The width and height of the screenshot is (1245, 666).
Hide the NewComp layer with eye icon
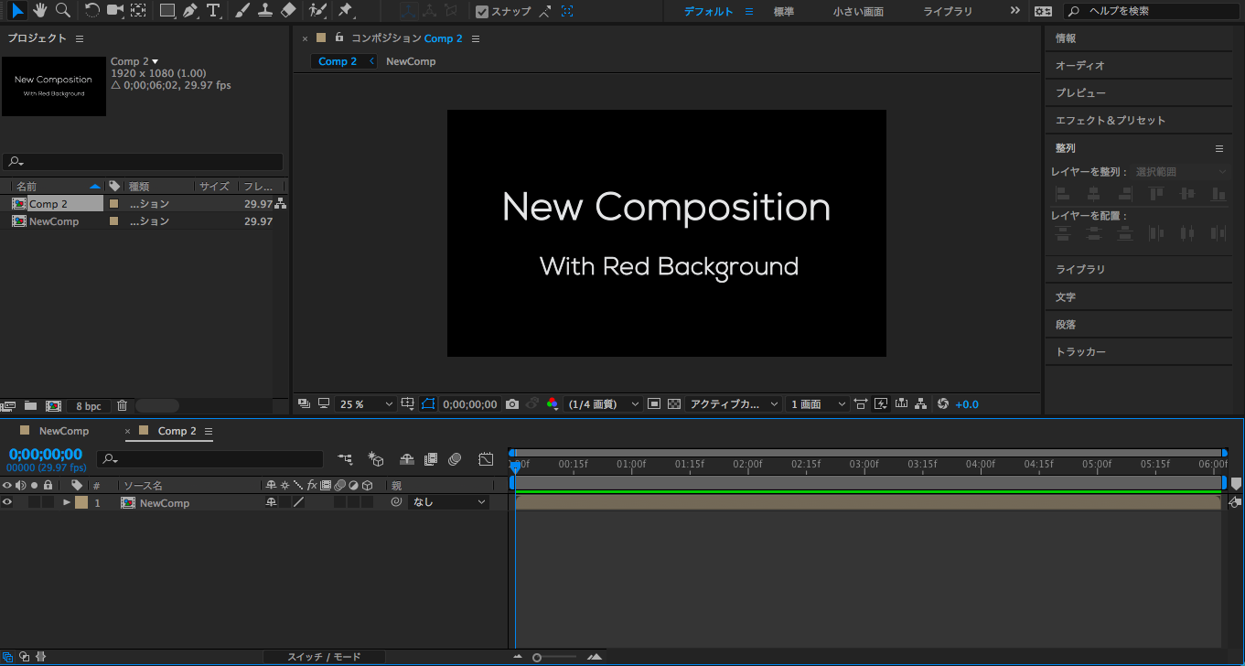tap(7, 502)
